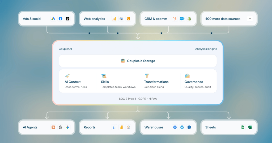
Task: Click the Skills scroll icon
Action: 104,76
